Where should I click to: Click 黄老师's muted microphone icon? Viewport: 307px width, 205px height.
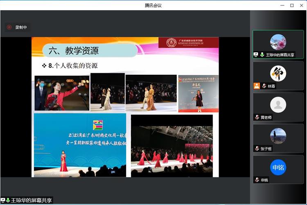click(x=257, y=117)
